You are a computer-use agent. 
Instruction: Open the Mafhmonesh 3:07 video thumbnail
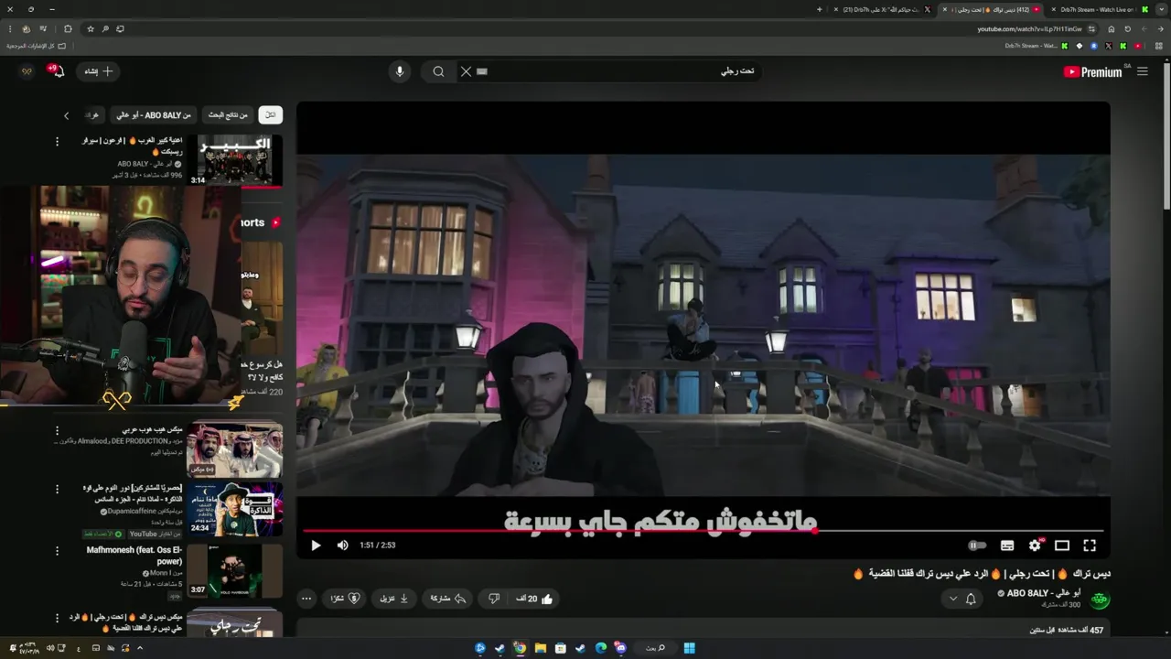point(235,570)
